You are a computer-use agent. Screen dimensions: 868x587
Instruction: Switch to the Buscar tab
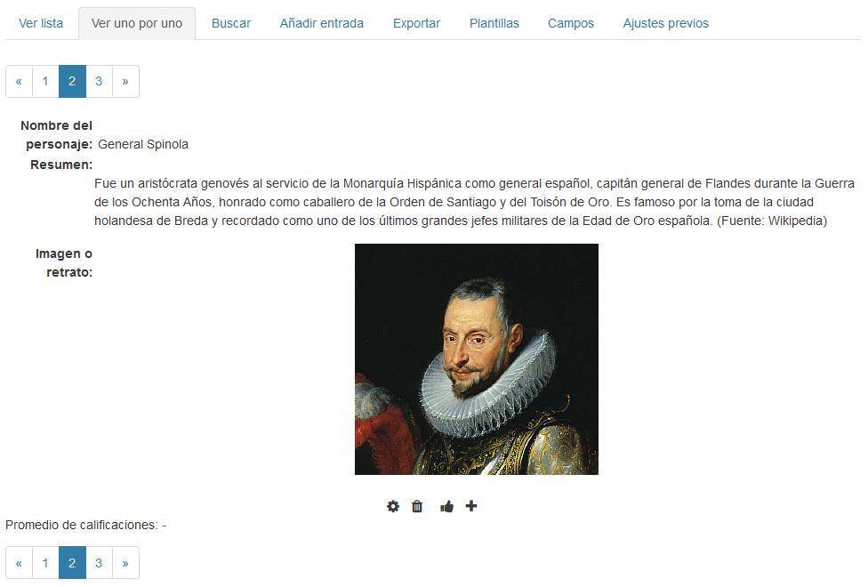tap(231, 23)
